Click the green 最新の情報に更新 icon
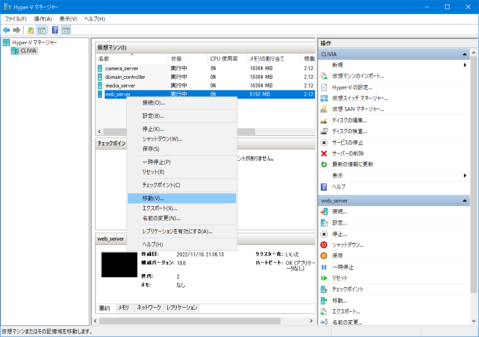479x337 pixels. [x=324, y=164]
